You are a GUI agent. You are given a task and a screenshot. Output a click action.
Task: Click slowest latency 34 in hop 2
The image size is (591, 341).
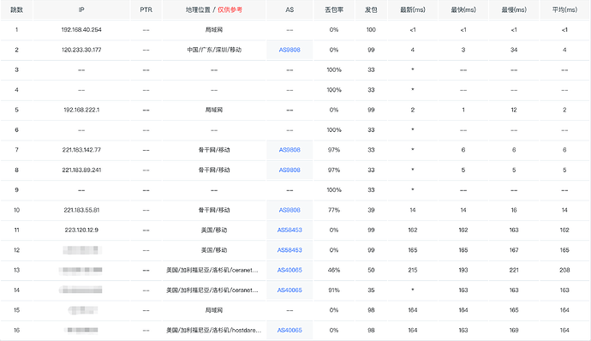pos(514,50)
